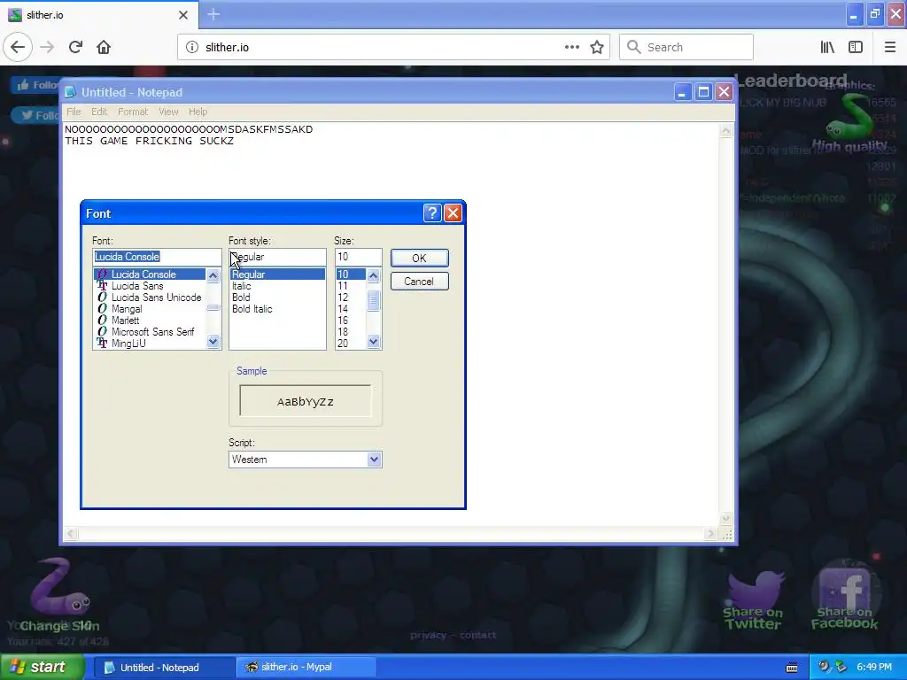Click the Font name input field

[157, 257]
